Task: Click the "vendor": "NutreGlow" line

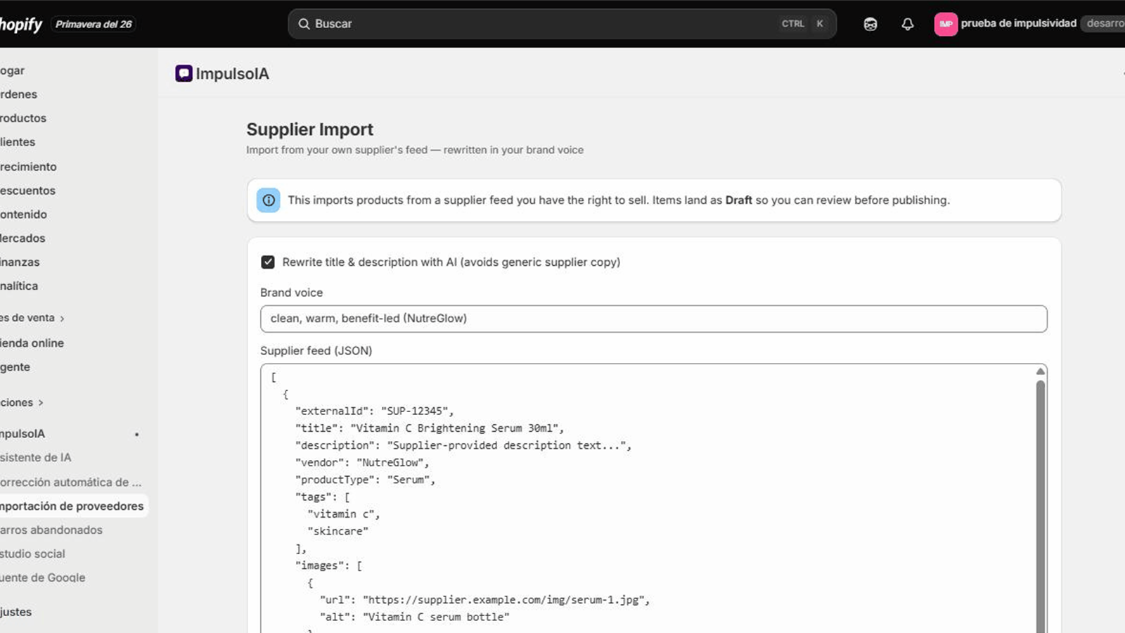Action: 362,463
